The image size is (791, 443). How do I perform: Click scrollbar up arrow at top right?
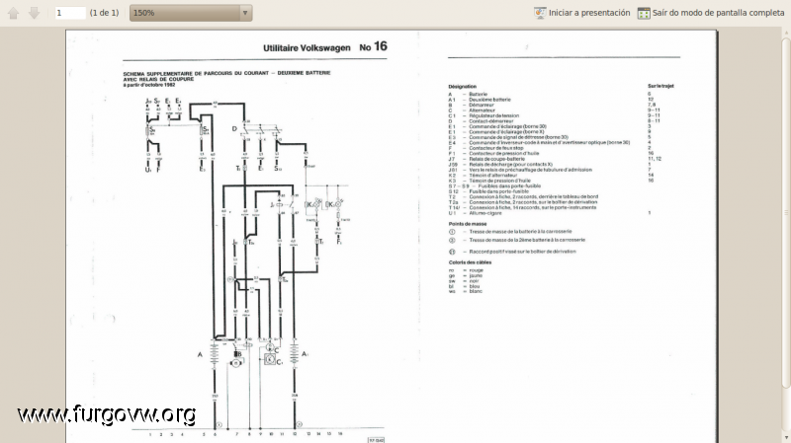[x=786, y=33]
